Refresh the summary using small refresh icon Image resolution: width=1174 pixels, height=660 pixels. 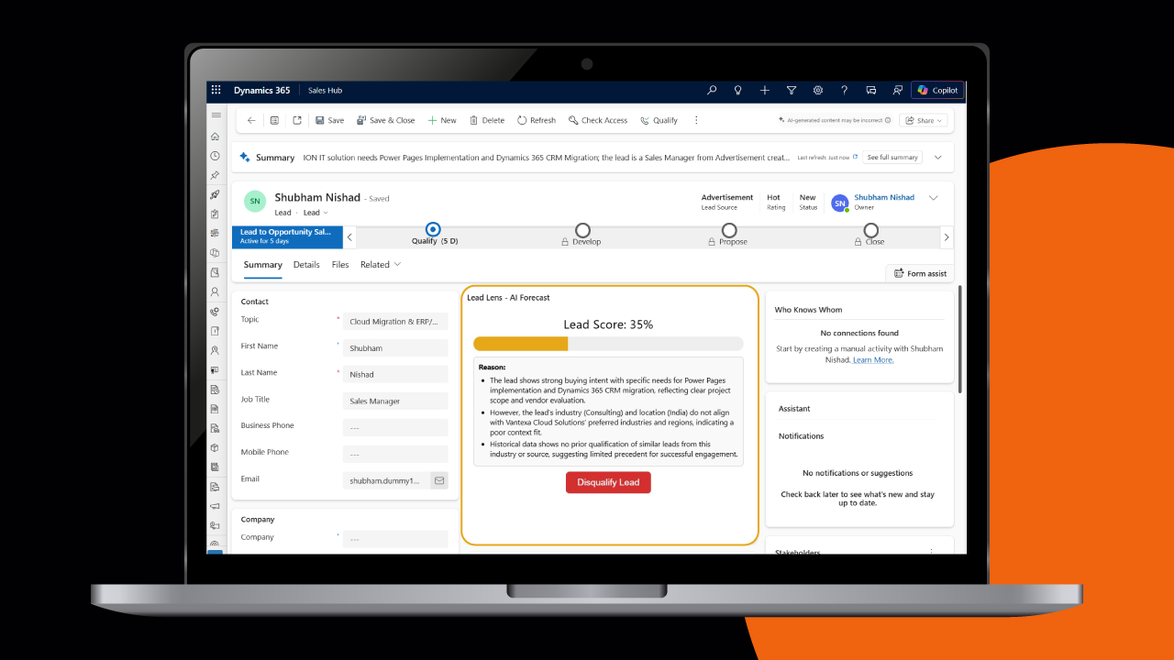[856, 157]
